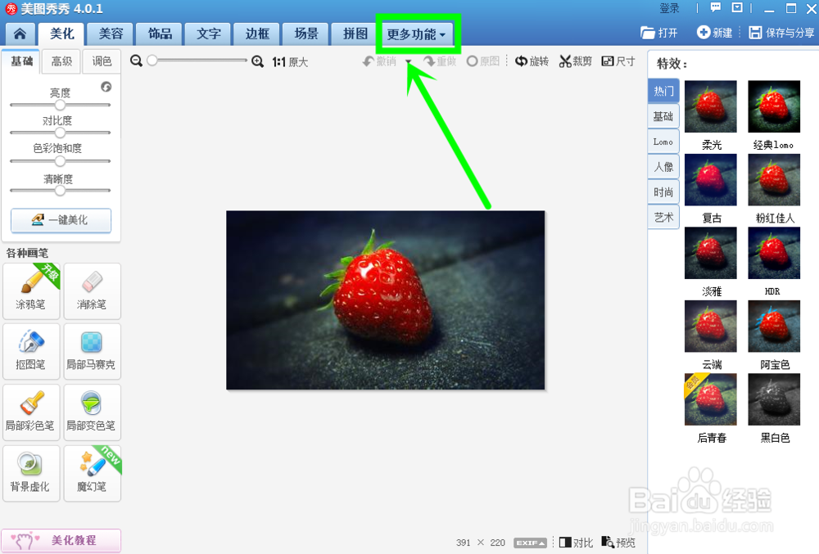Select the 涂鸦笔 doodle pen tool
819x554 pixels.
[31, 291]
